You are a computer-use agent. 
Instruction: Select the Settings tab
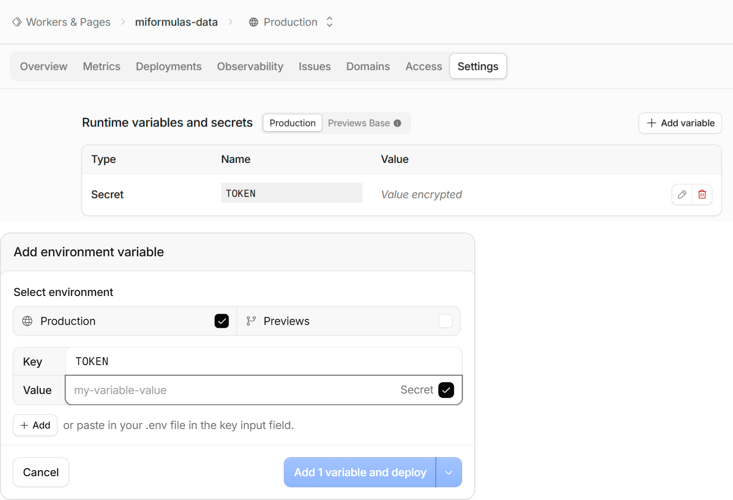pyautogui.click(x=478, y=66)
